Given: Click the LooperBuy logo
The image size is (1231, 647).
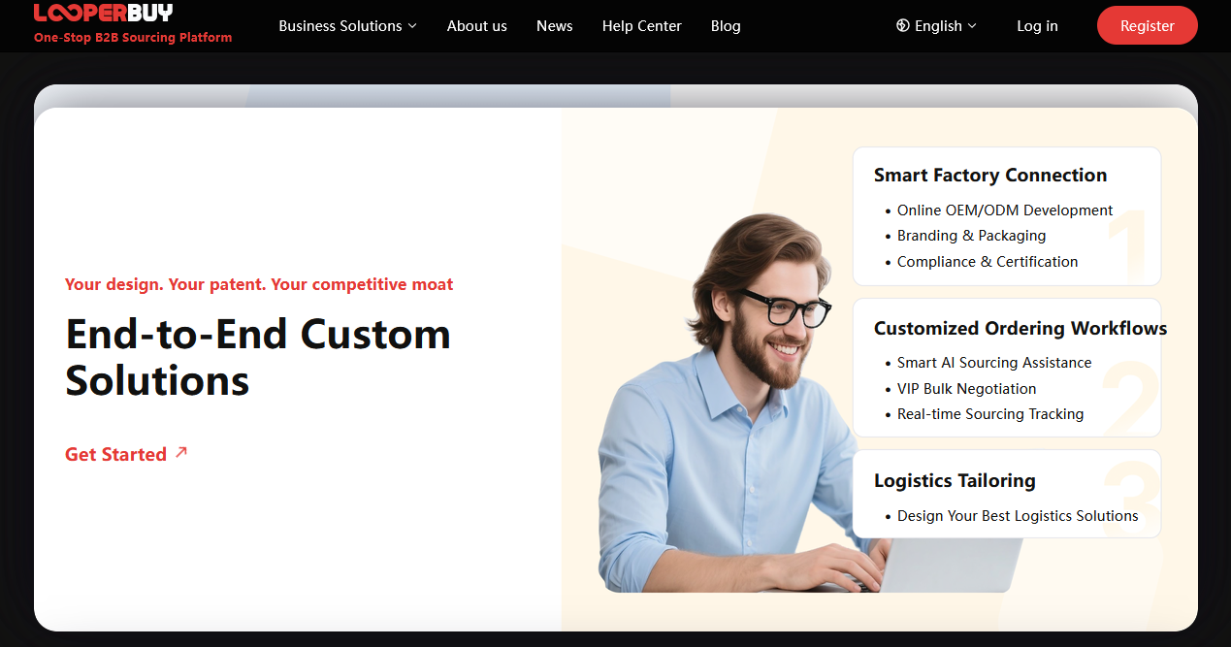Looking at the screenshot, I should click(104, 13).
